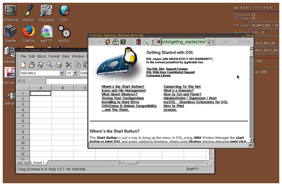Click the F button in Dillo toolbar
The image size is (282, 186).
click(153, 42)
